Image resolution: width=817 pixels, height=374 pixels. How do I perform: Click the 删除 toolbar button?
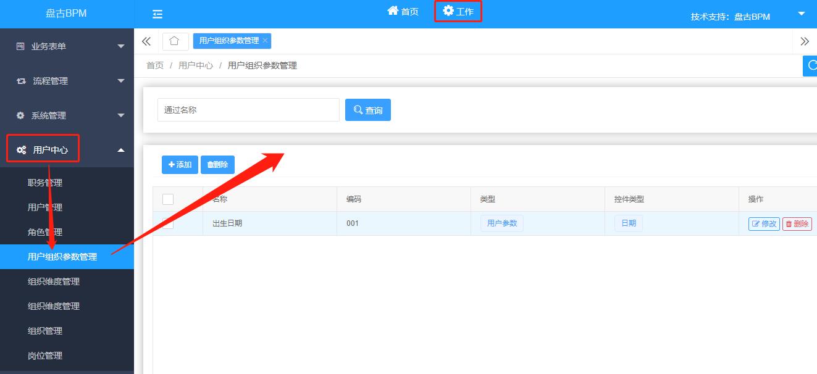tap(217, 165)
